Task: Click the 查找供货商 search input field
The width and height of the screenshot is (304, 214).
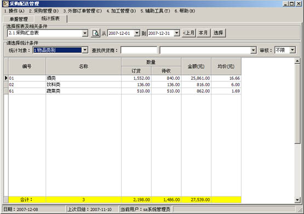Action: (139, 50)
